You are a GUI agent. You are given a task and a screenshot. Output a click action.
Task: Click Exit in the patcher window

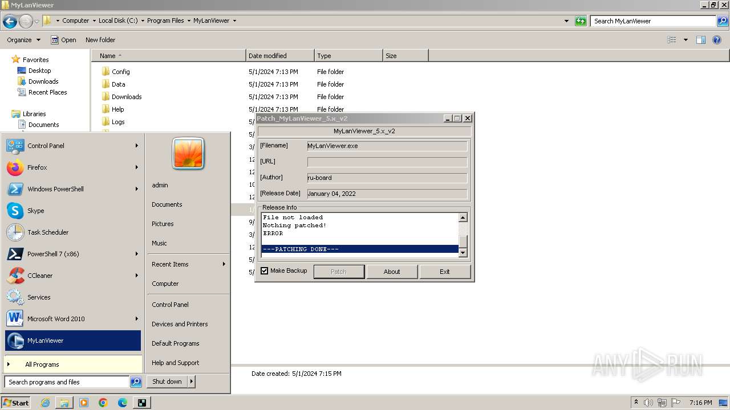click(x=445, y=272)
